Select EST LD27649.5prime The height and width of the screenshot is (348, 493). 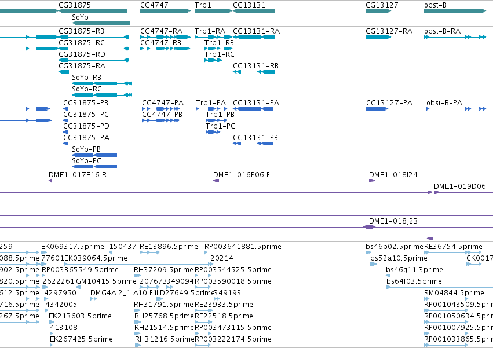[160, 299]
